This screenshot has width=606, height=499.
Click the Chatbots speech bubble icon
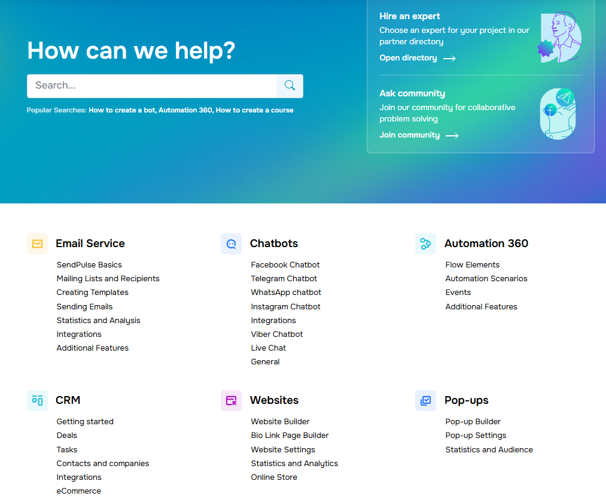(231, 244)
